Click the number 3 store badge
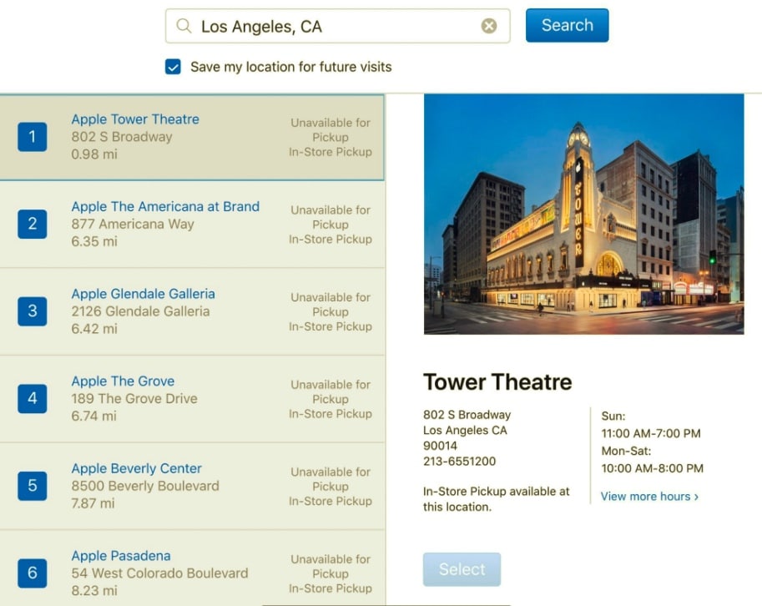The image size is (762, 606). click(x=33, y=311)
